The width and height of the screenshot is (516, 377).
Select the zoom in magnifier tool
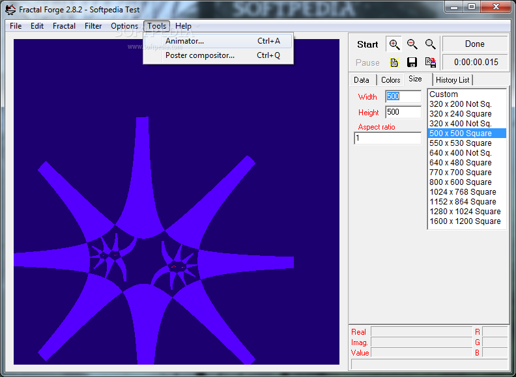pyautogui.click(x=394, y=44)
